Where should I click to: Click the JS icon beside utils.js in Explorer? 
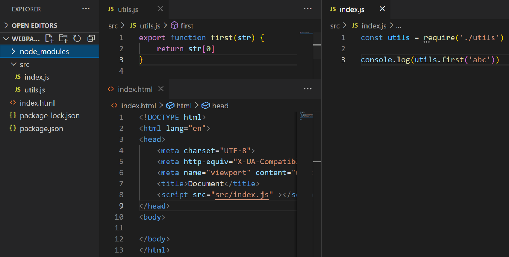tap(17, 90)
